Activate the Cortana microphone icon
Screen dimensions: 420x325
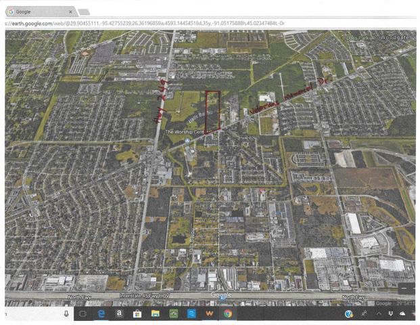coord(66,313)
